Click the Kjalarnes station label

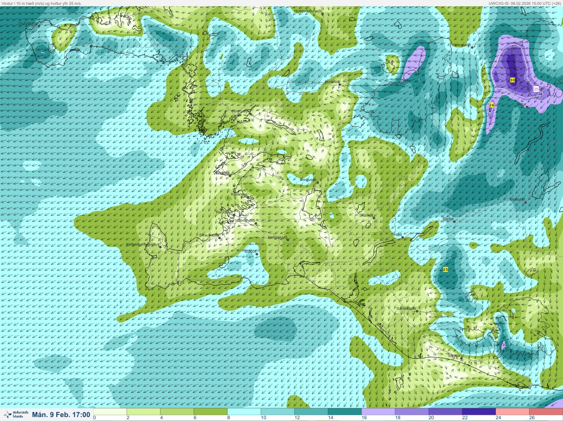239,194
